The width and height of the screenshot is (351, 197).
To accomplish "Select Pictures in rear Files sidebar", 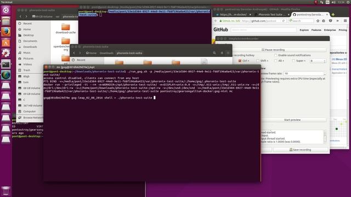I will click(28, 59).
